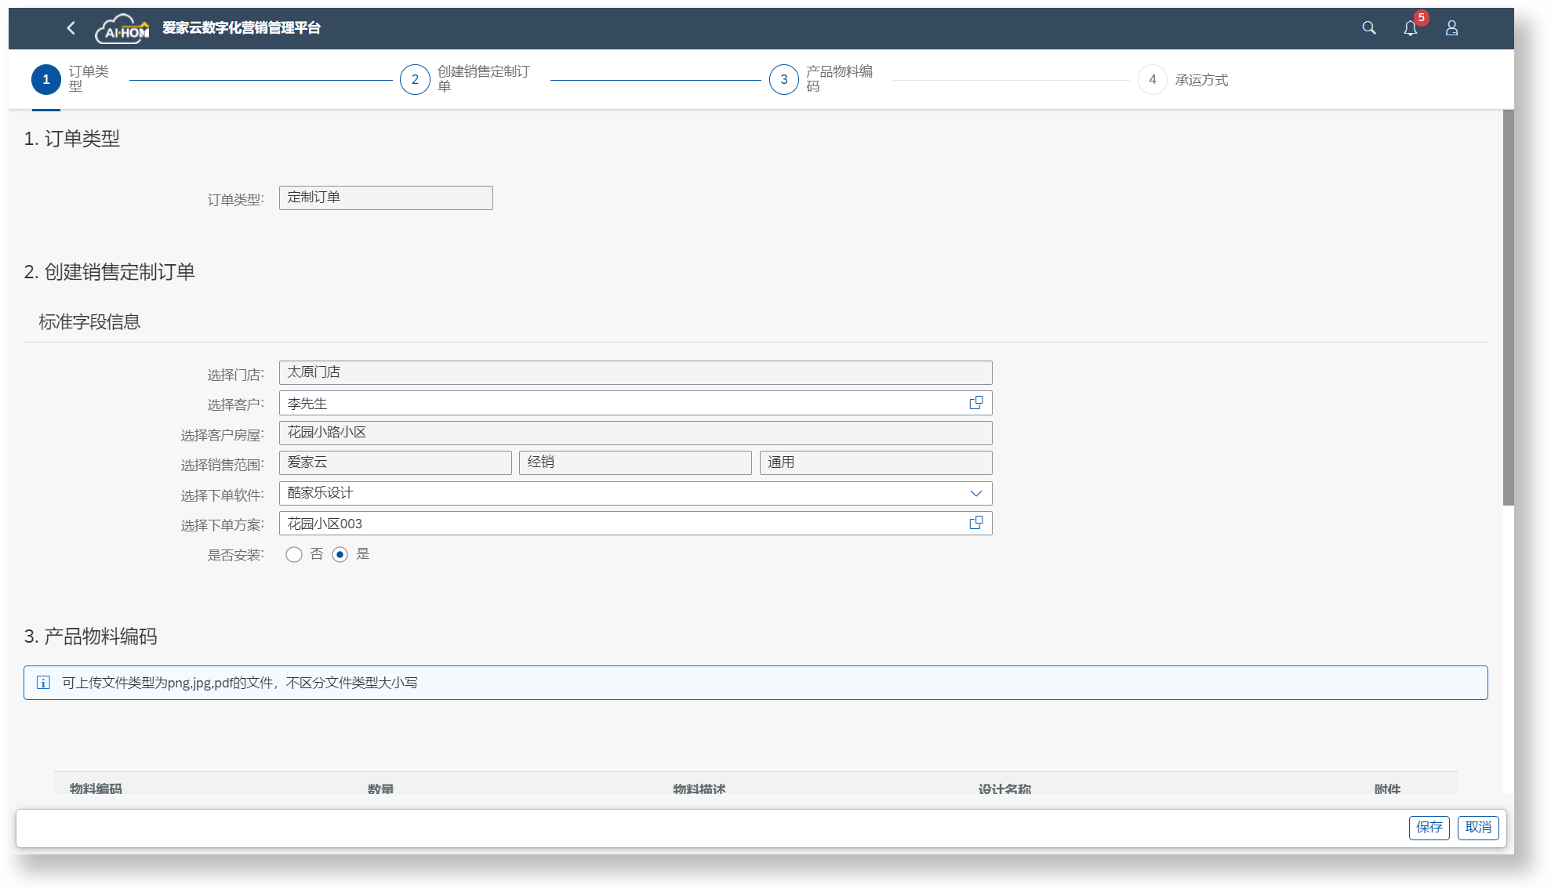Click the back arrow in the header
1551x892 pixels.
tap(71, 28)
